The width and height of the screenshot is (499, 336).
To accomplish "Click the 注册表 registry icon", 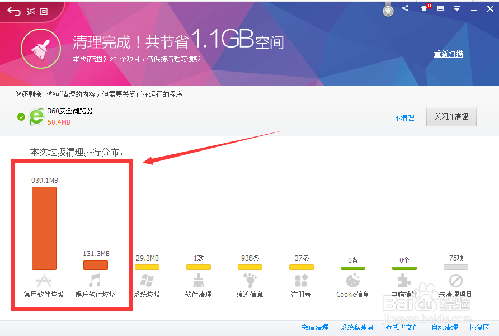I will click(302, 280).
